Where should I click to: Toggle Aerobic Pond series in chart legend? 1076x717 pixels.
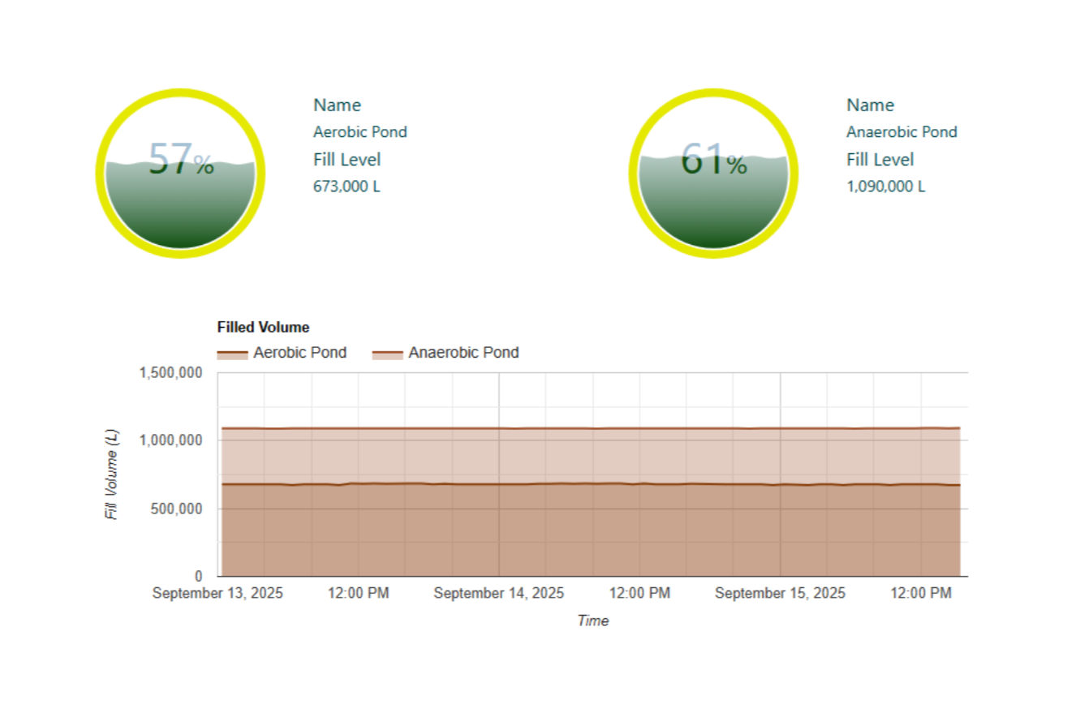299,353
